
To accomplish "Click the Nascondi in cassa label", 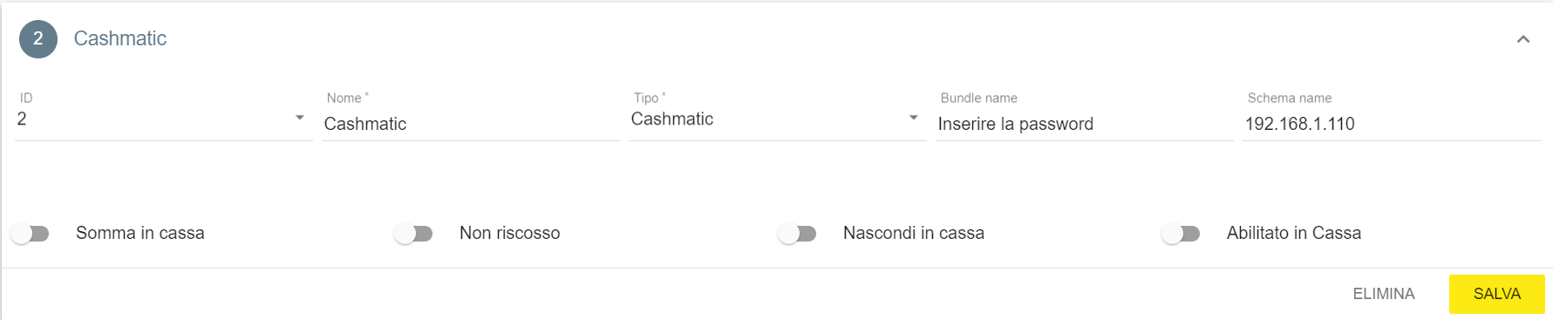I will (x=914, y=233).
